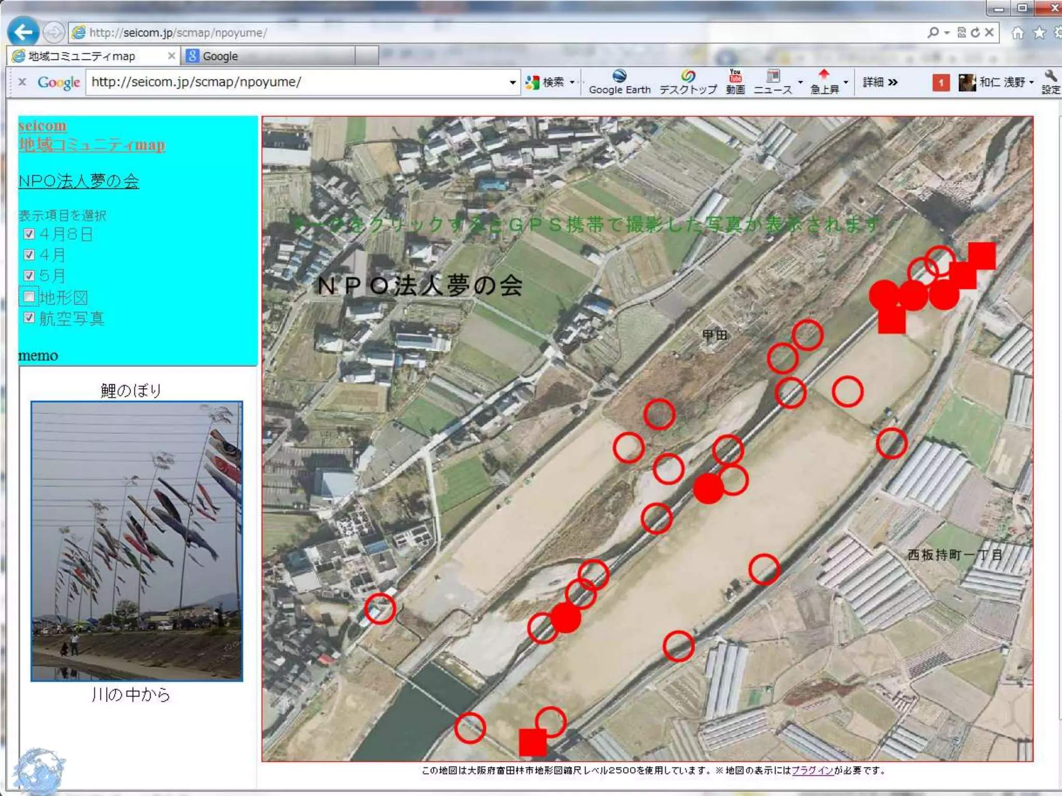The image size is (1062, 796).
Task: Click the 鯉のぼり koinobori photo thumbnail
Action: (x=136, y=541)
